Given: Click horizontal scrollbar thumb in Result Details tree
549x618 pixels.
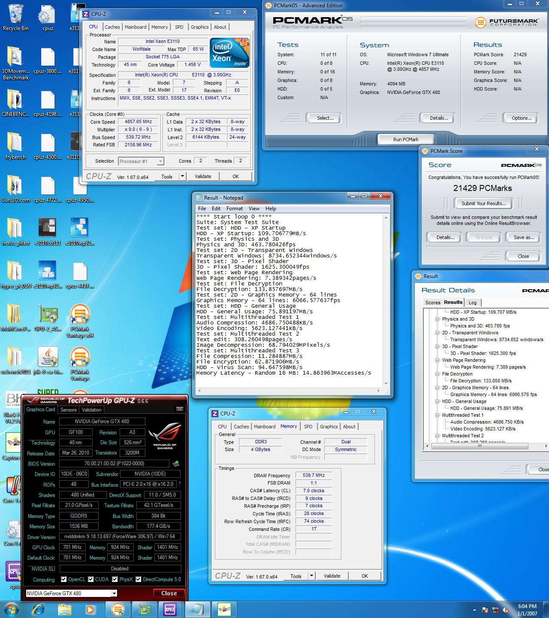Looking at the screenshot, I should 480,446.
